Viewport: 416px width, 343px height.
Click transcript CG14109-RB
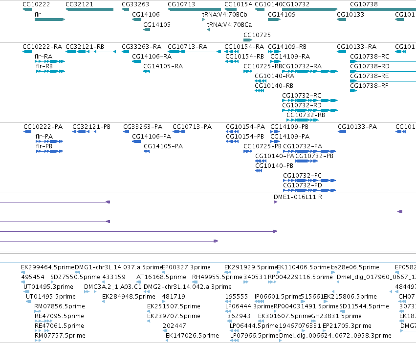click(287, 47)
